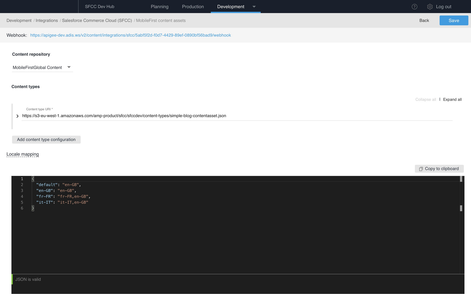Click Expand all content types

pos(452,100)
